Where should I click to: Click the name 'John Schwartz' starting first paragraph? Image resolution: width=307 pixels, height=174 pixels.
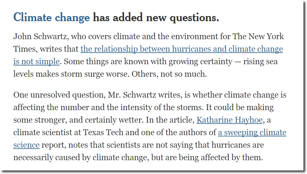40,37
